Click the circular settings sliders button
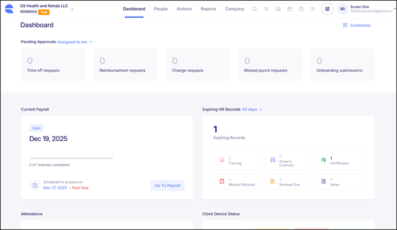Viewport: 397px width, 230px height. [327, 9]
